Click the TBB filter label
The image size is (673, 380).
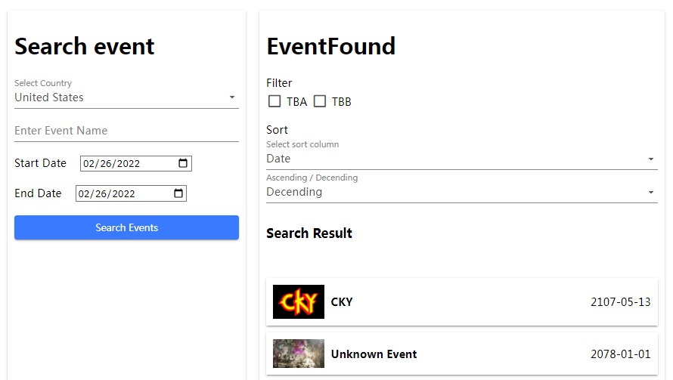coord(342,102)
